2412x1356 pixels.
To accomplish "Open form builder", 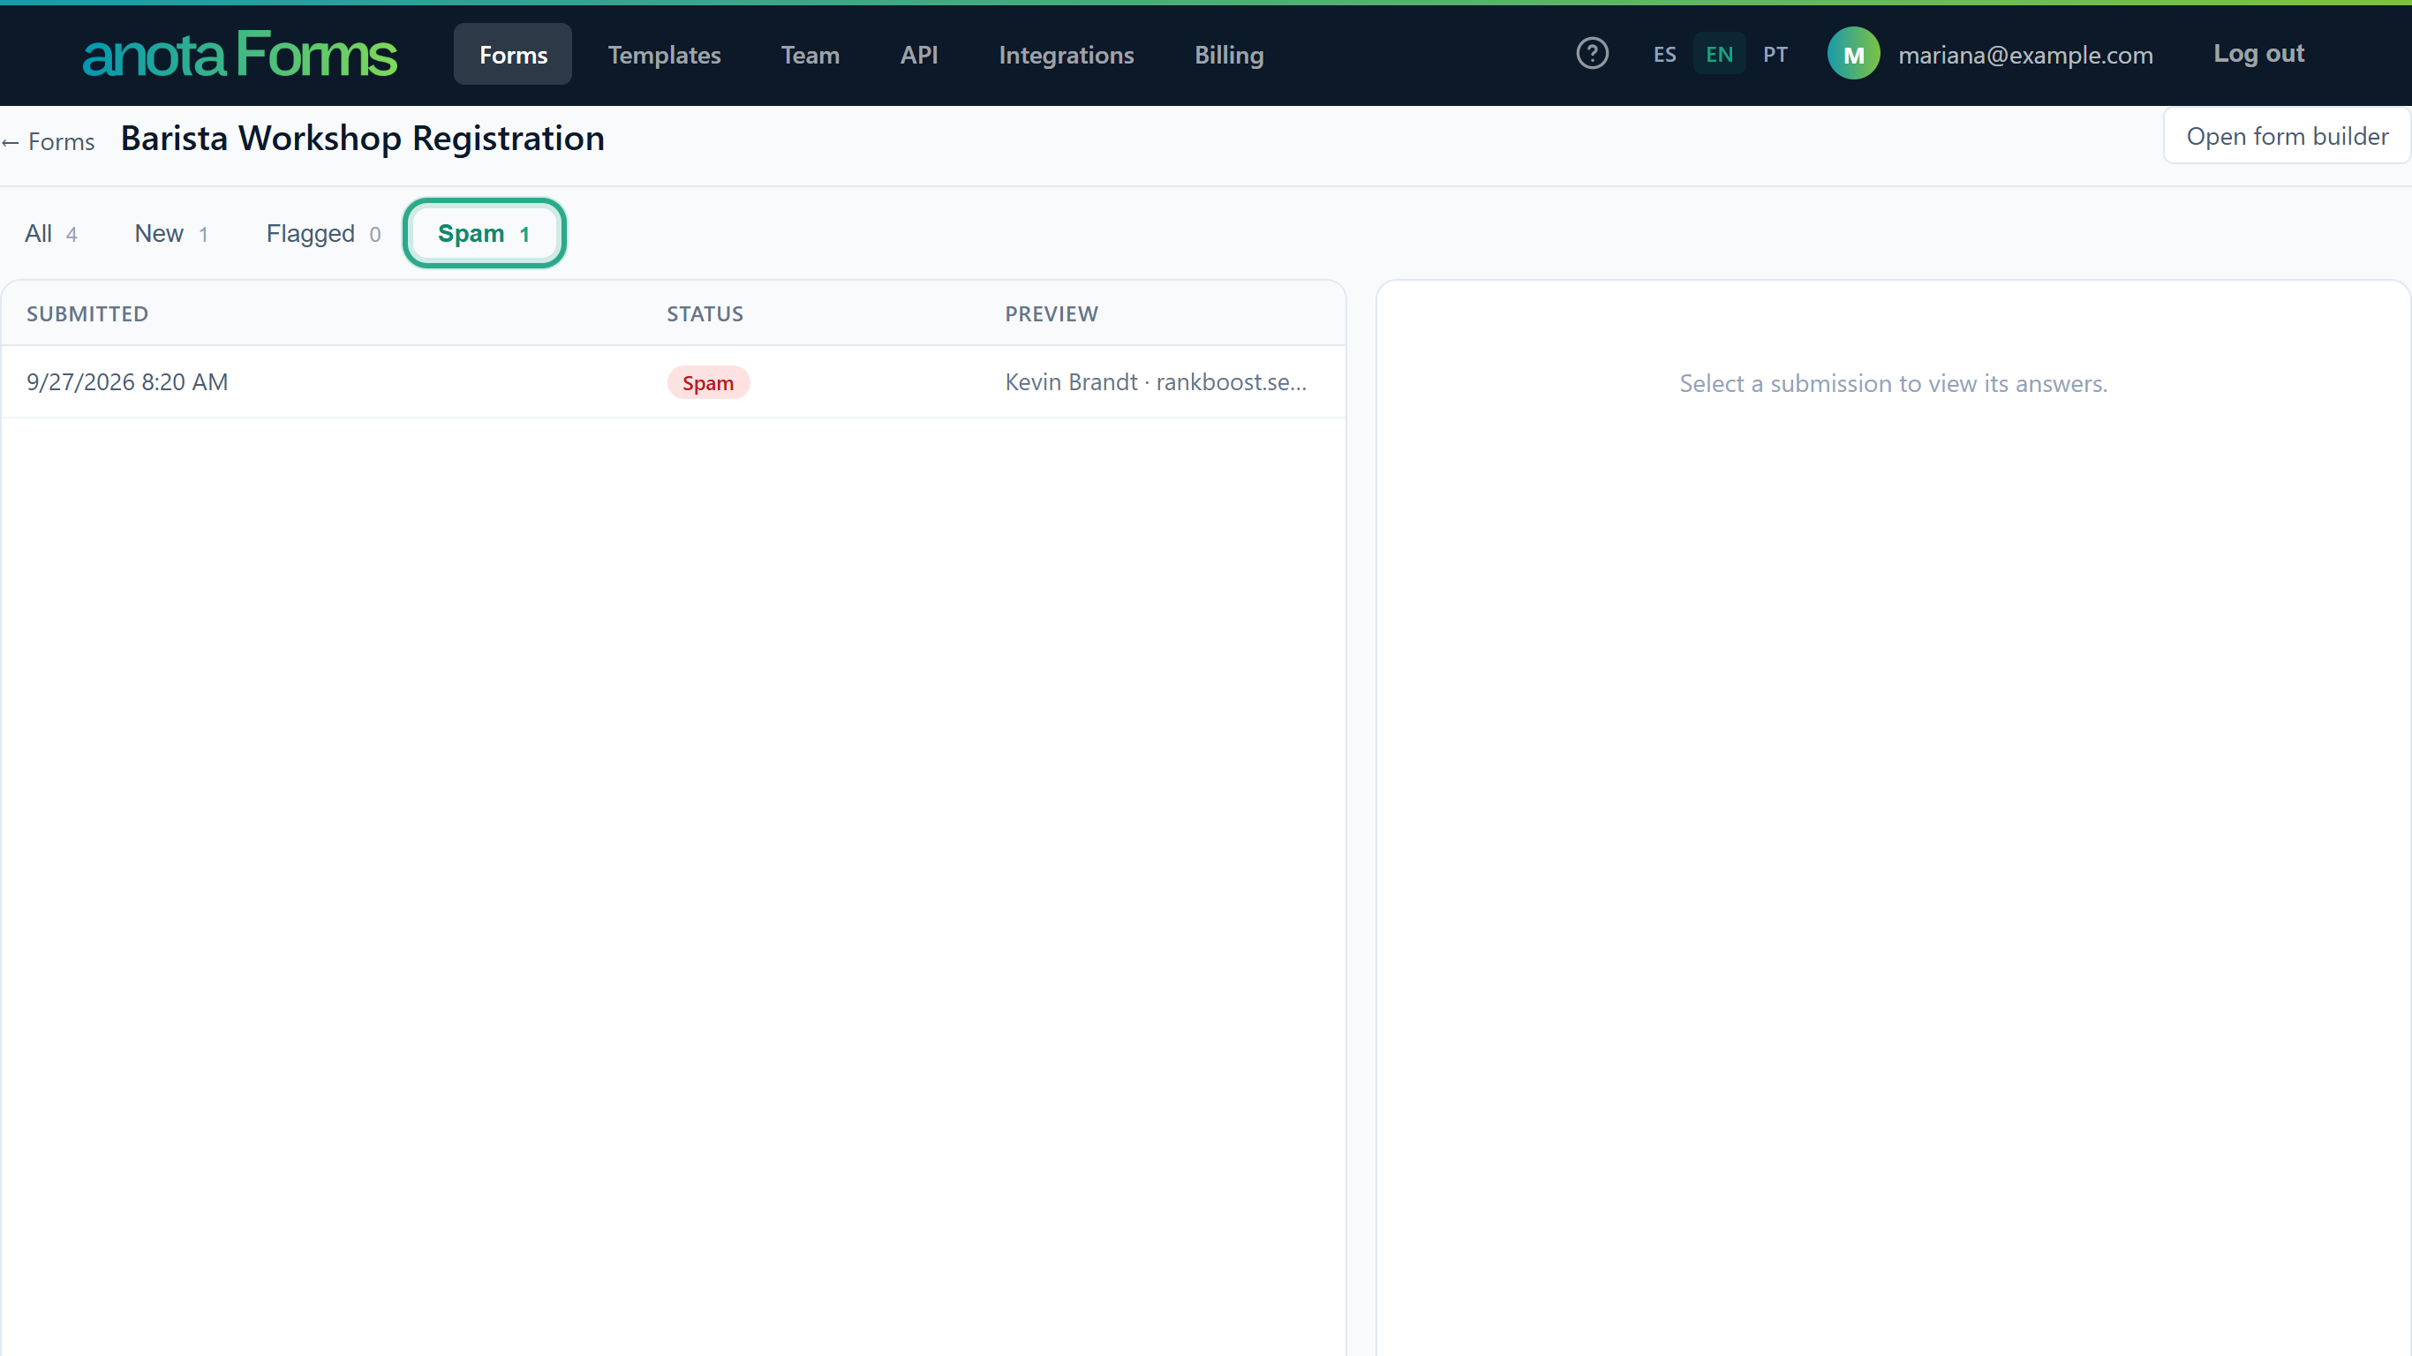I will (x=2287, y=136).
